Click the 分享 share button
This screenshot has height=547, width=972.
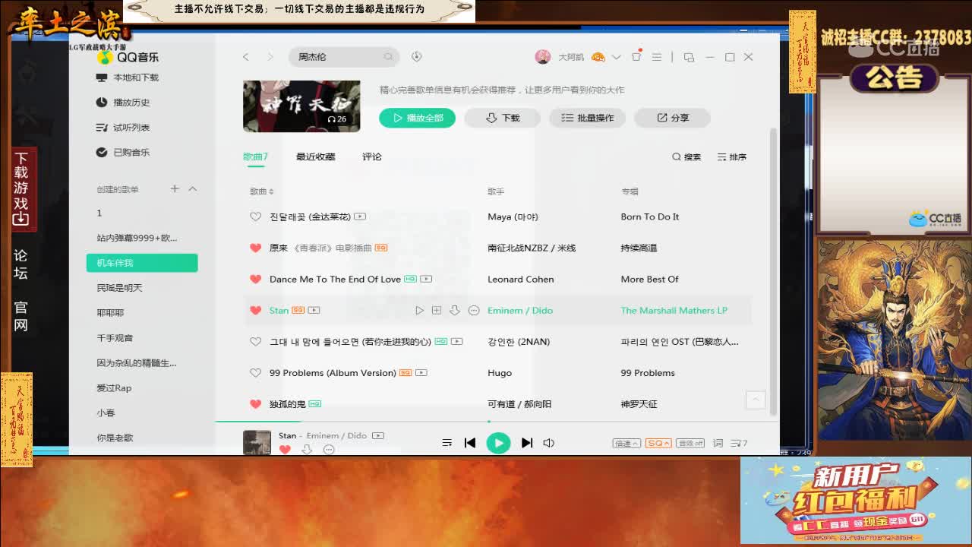pos(672,118)
